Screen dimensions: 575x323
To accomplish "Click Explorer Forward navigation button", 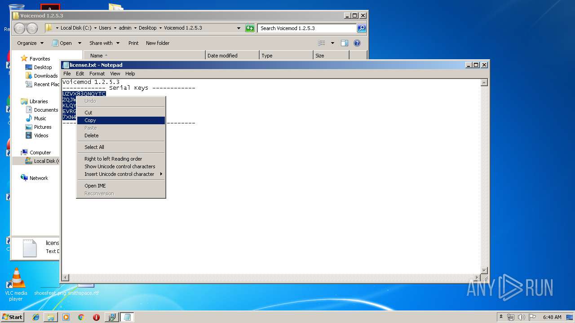I will (x=32, y=28).
